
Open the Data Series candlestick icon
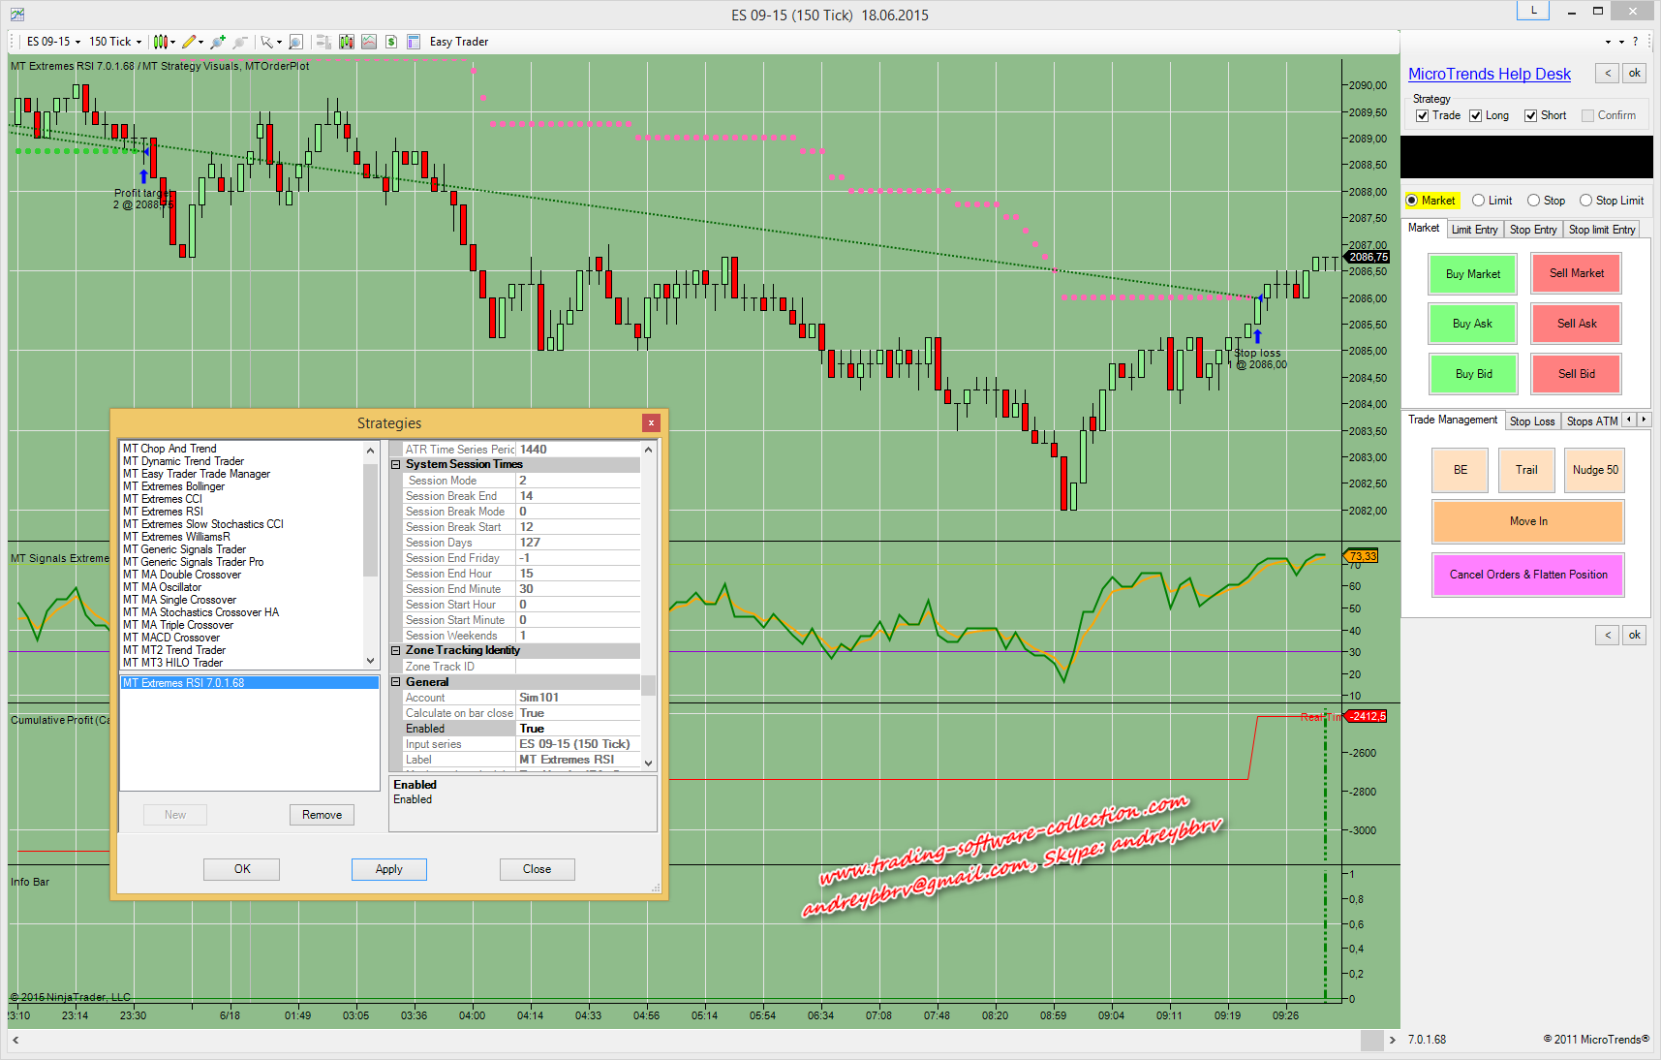[346, 42]
